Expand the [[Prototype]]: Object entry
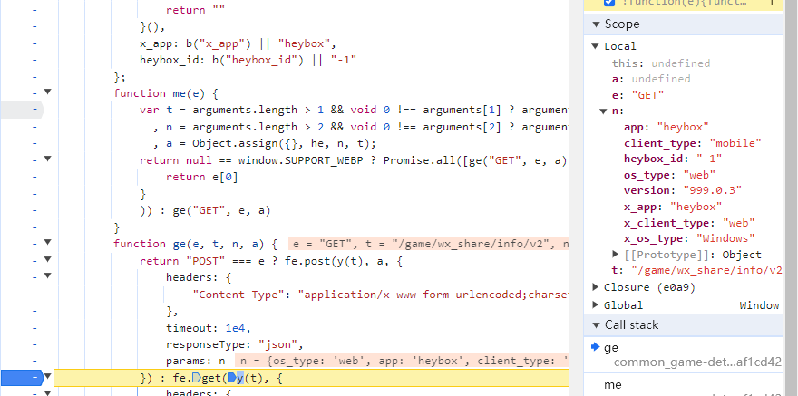 [616, 254]
